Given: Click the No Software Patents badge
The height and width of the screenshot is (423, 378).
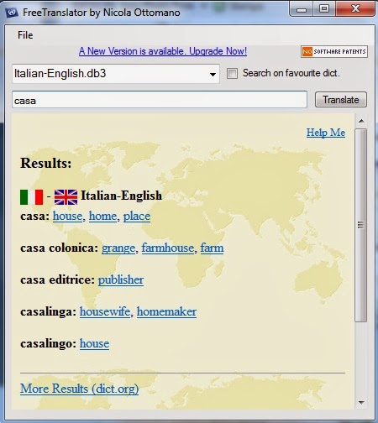Looking at the screenshot, I should (x=334, y=51).
